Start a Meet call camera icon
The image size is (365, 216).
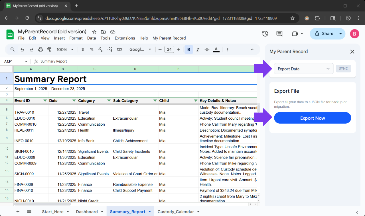point(295,34)
